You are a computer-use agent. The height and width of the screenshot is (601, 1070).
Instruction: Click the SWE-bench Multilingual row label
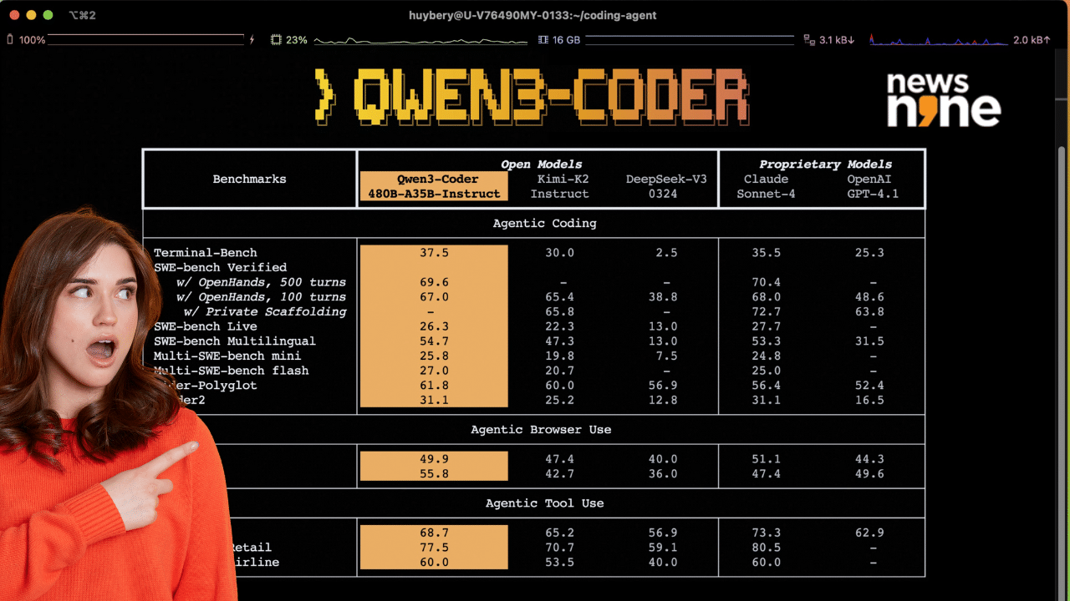[x=235, y=341]
